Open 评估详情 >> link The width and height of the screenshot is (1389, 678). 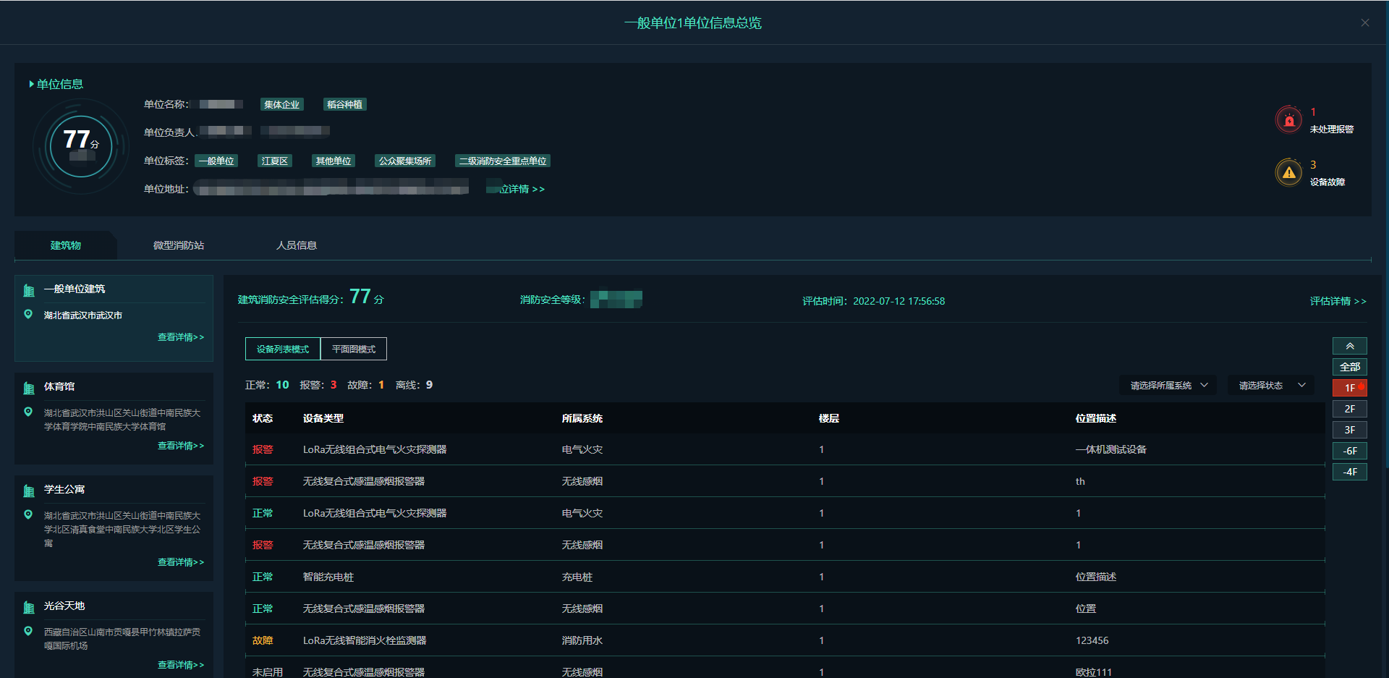[1338, 301]
